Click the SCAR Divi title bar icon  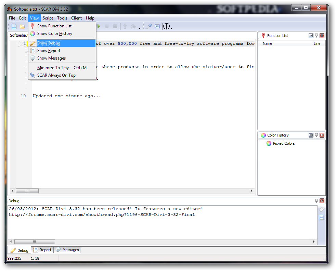click(x=10, y=9)
